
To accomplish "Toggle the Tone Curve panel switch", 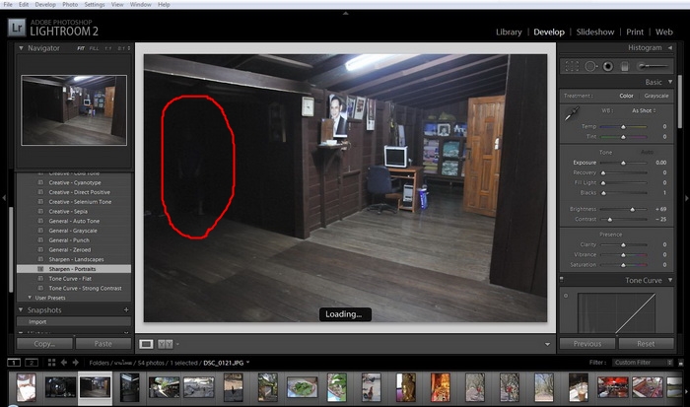I will pos(562,280).
